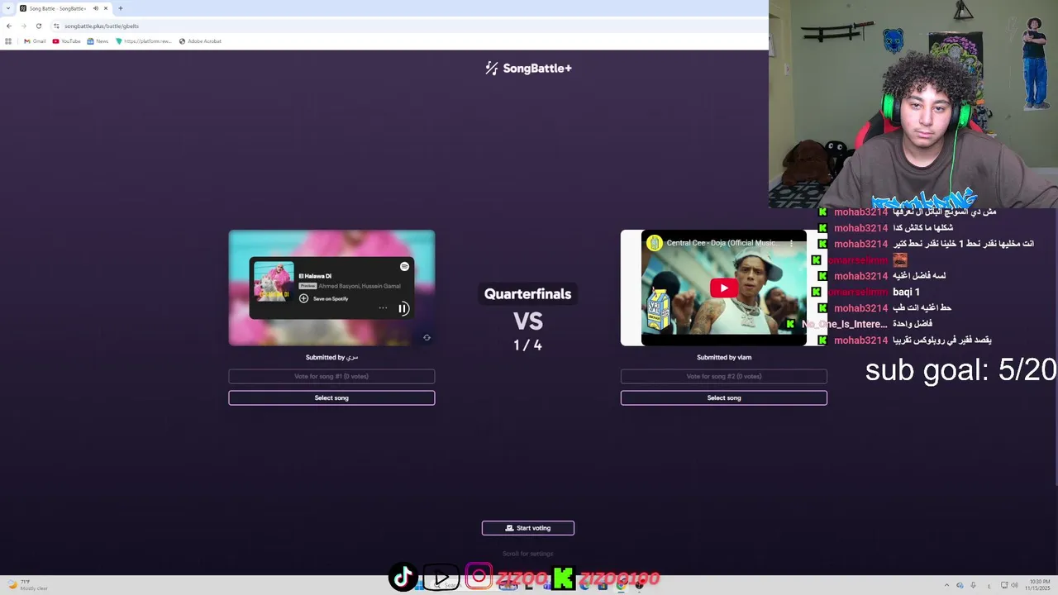Go back in the browser
Image resolution: width=1058 pixels, height=595 pixels.
pyautogui.click(x=9, y=26)
